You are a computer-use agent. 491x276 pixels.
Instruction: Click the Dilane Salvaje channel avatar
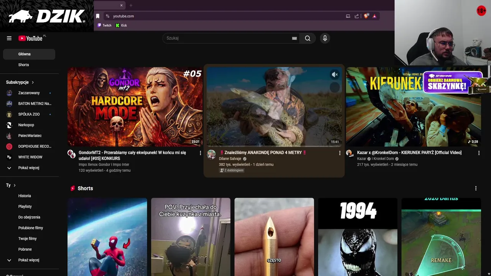click(211, 154)
